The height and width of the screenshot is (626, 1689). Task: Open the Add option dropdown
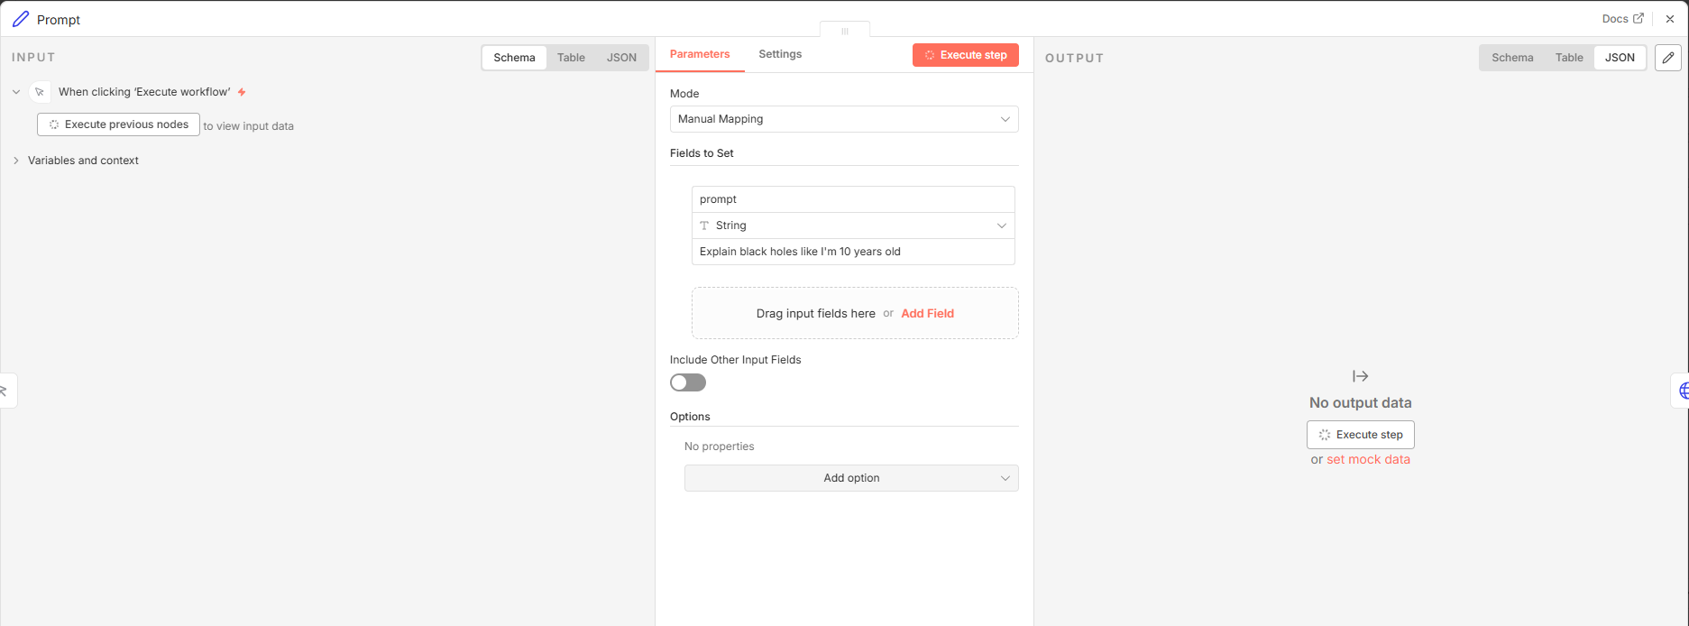coord(850,478)
